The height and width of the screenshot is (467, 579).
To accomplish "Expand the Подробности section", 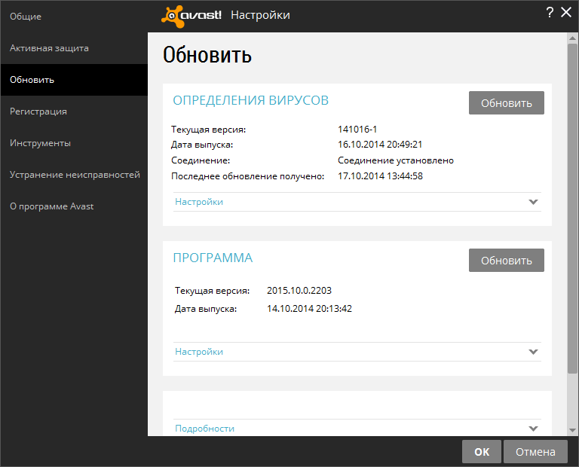I will coord(357,428).
